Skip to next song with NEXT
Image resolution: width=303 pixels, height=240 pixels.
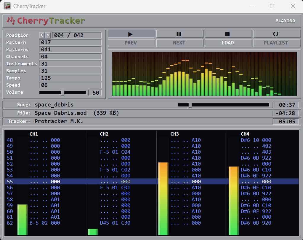(x=180, y=43)
